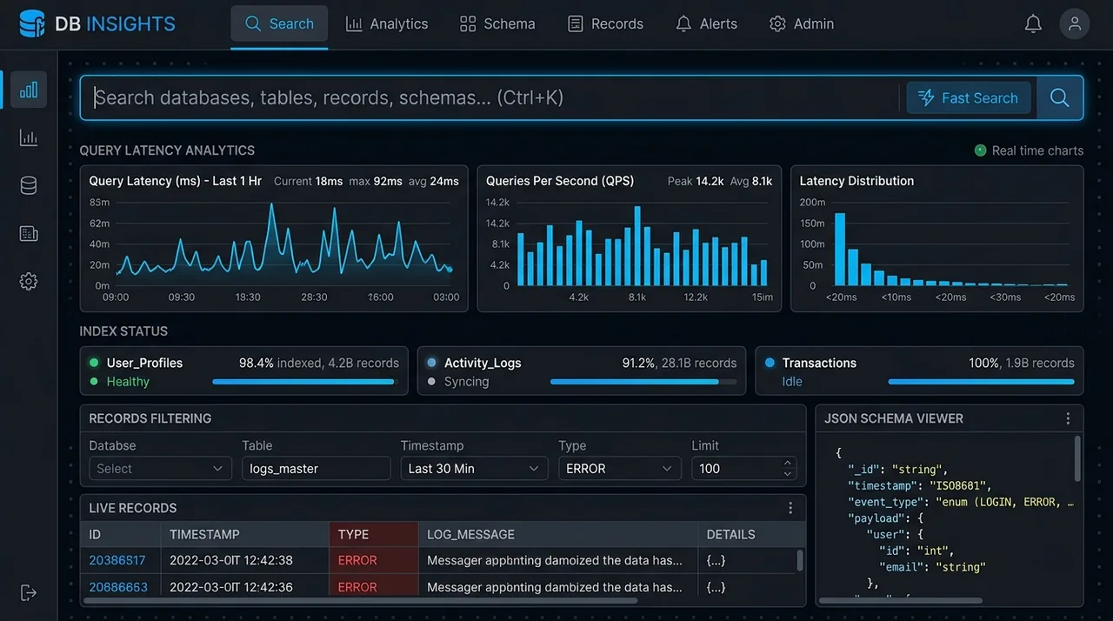1113x621 pixels.
Task: Open the Database select dropdown
Action: coord(160,469)
